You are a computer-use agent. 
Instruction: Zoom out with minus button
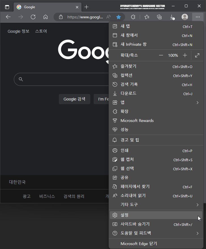(x=161, y=55)
